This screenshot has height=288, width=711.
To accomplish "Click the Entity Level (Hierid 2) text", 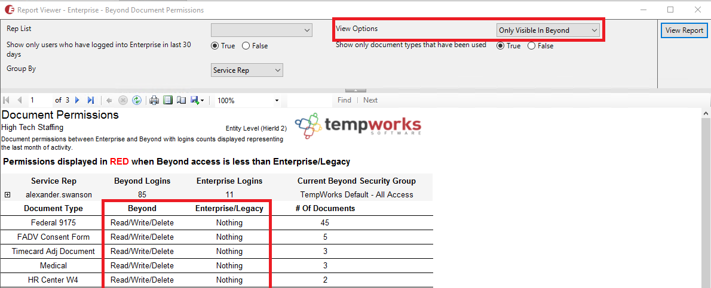I will click(x=256, y=129).
